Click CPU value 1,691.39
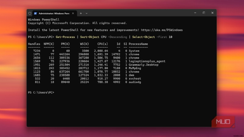Image resolution: width=244 pixels, height=137 pixels. (101, 54)
